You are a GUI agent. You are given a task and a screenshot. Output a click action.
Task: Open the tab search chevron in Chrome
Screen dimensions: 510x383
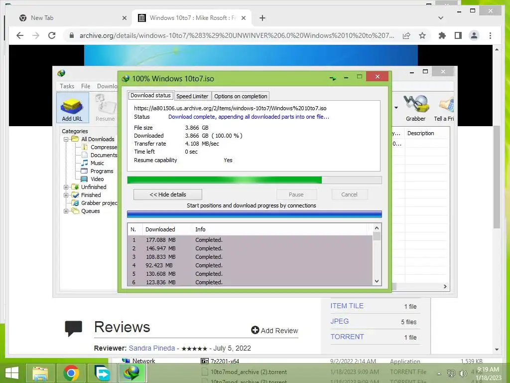441,18
